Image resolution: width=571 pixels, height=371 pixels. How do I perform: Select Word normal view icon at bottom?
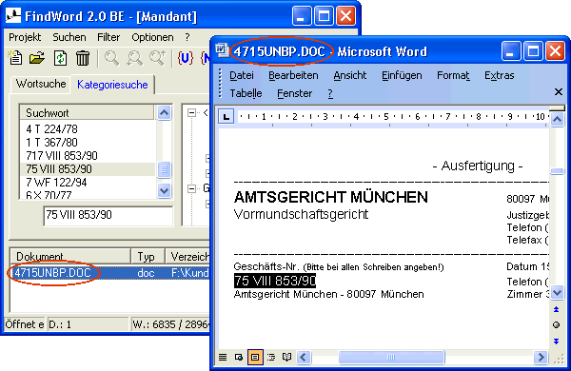point(223,357)
